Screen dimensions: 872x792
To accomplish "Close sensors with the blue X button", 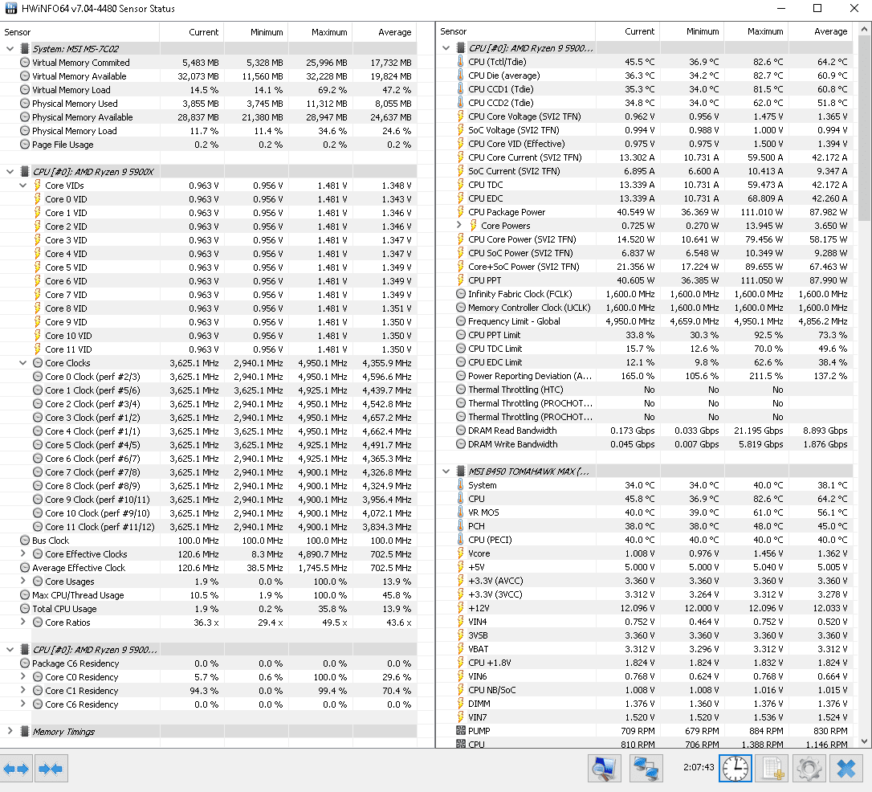I will click(846, 769).
